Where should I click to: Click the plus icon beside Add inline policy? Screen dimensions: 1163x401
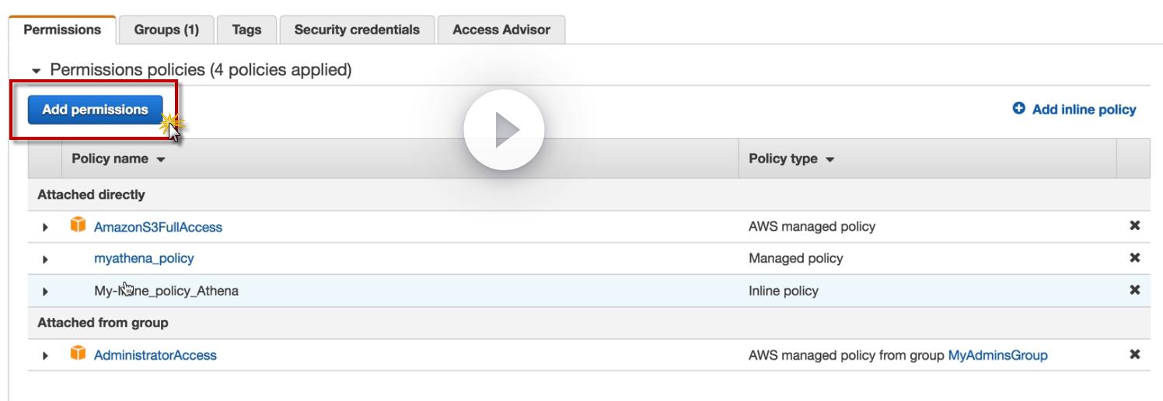pos(1019,109)
